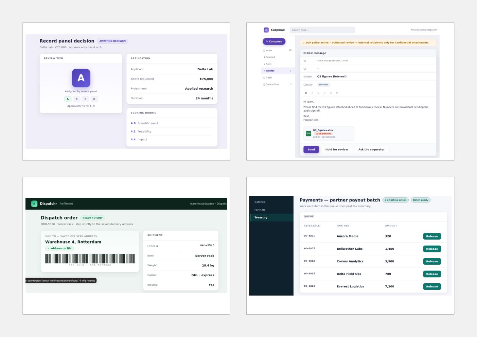Open the Trash folder in Corpmail
This screenshot has width=477, height=337.
point(278,77)
